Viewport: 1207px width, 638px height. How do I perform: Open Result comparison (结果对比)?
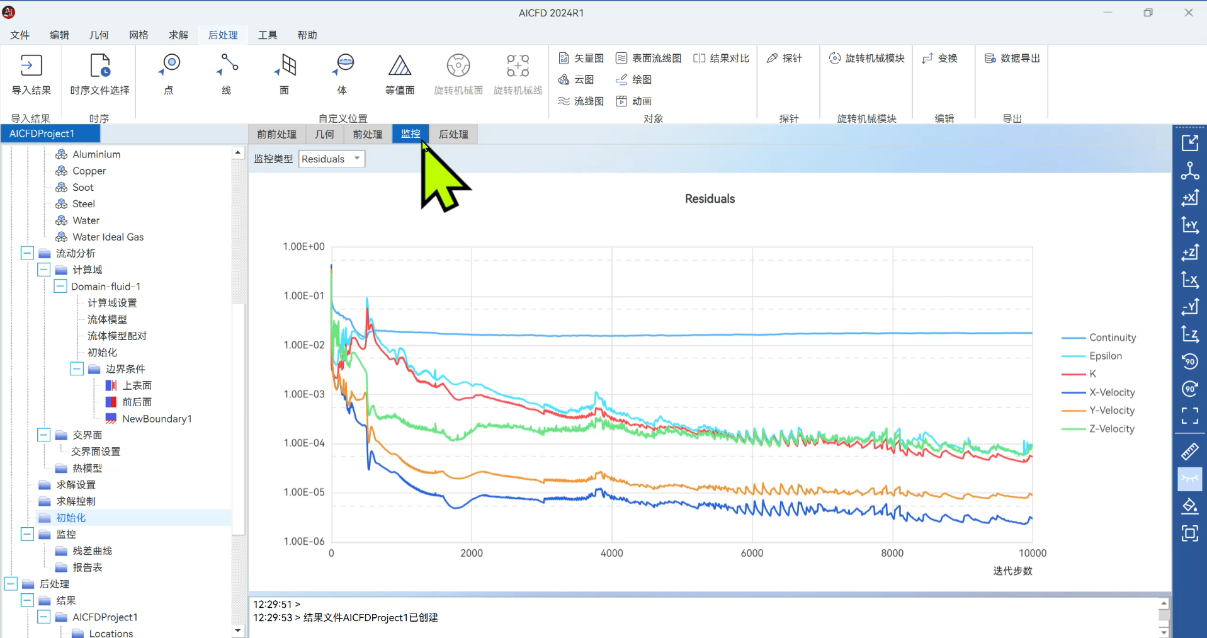721,58
